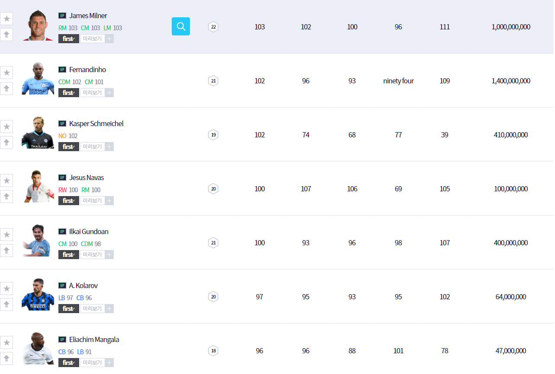Click the UP season icon next to Fernandinho
555x374 pixels.
[62, 70]
